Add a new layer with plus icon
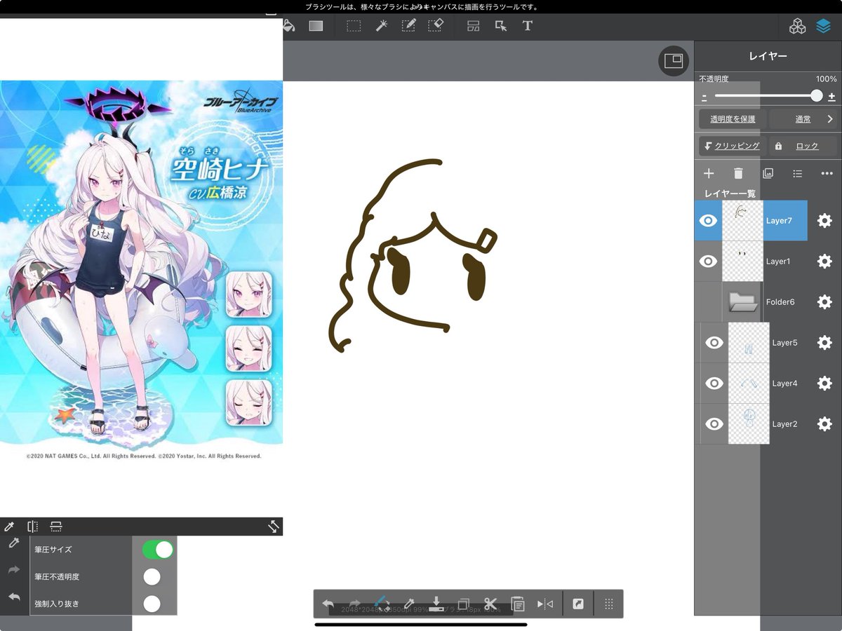 pos(709,173)
